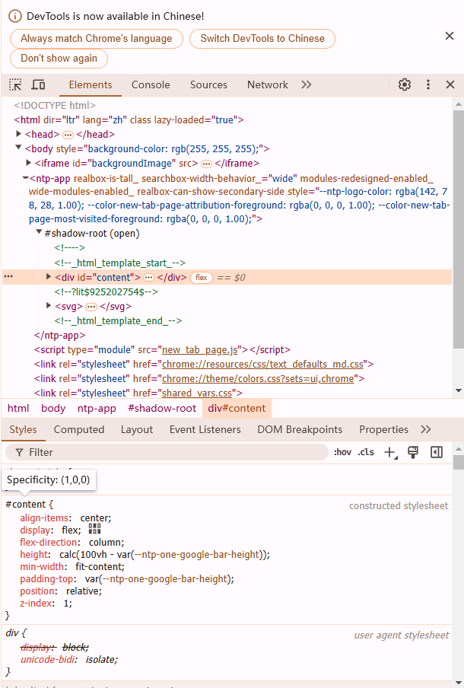Open DevTools settings gear

pyautogui.click(x=405, y=84)
